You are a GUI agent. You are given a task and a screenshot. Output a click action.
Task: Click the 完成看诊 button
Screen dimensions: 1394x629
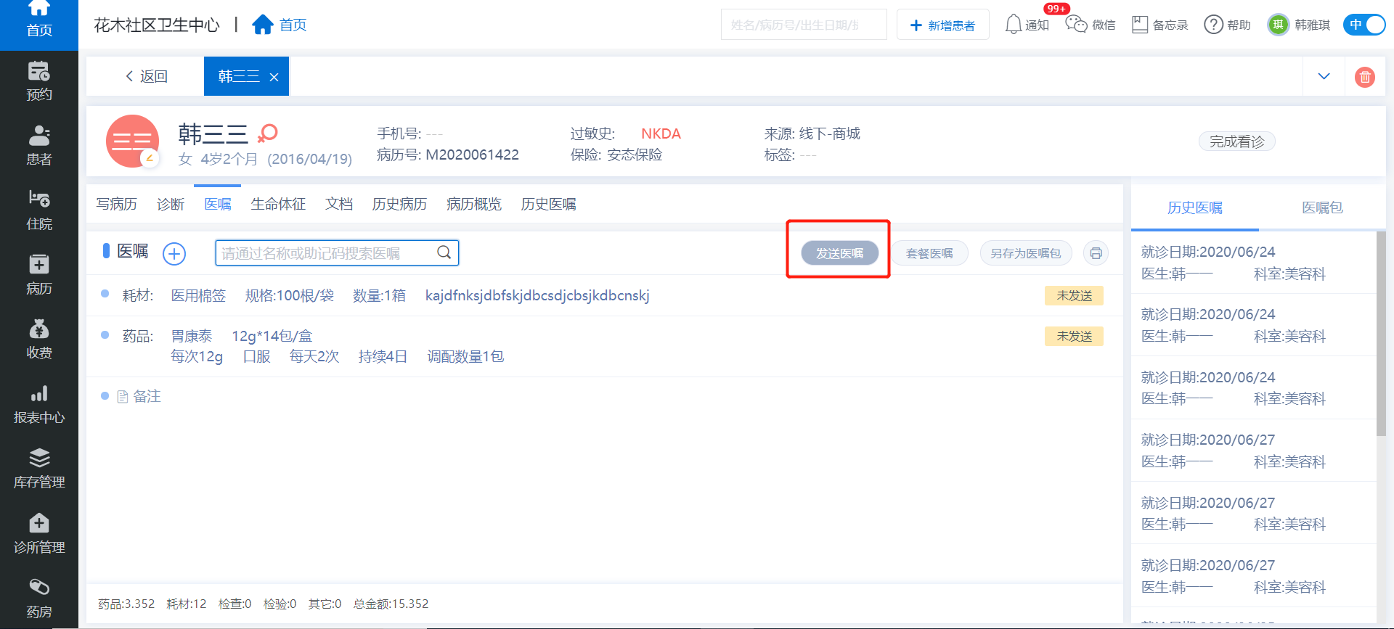pos(1237,141)
